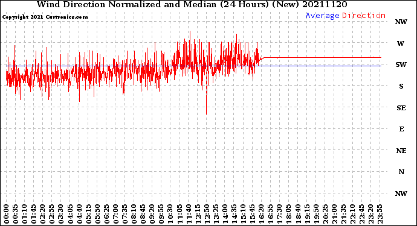
Task: Click the 22:45 time axis label
Action: pos(361,214)
